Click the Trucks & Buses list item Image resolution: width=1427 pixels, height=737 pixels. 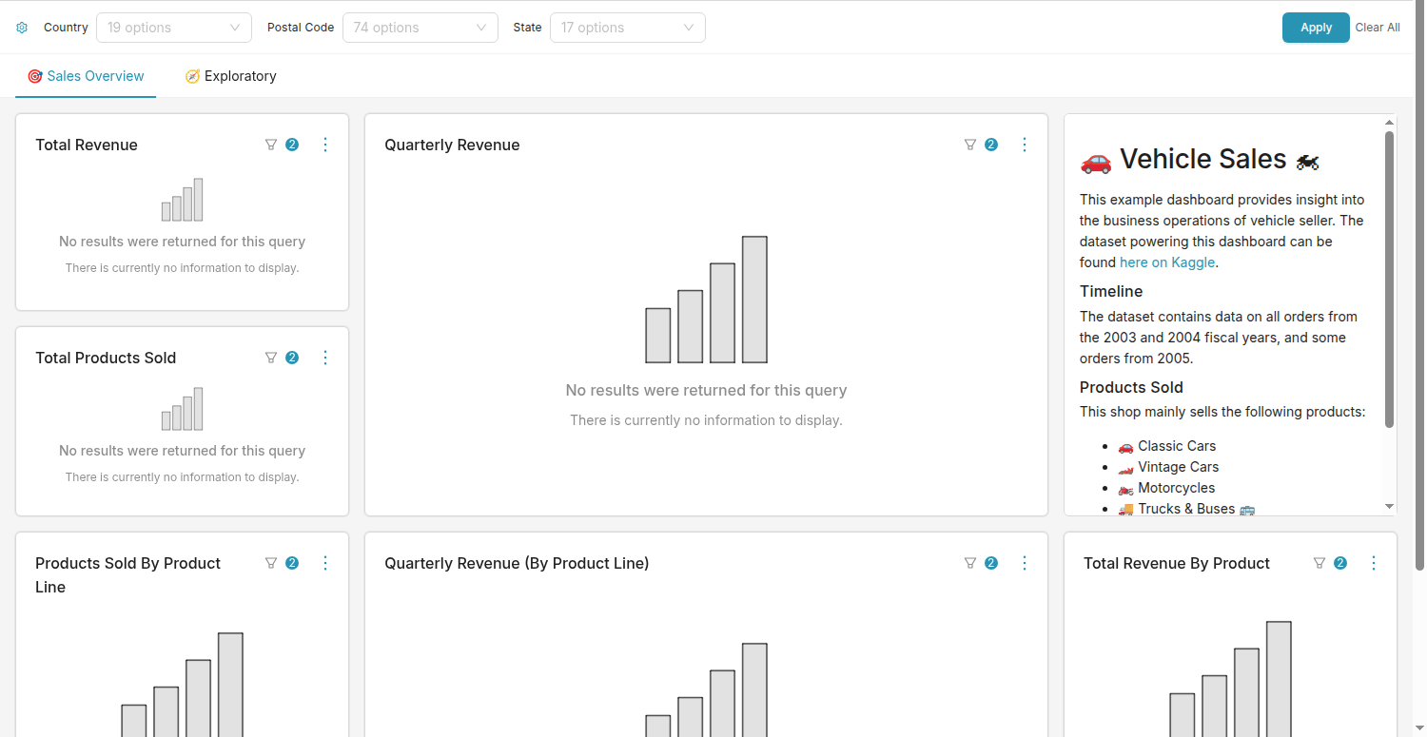(1186, 509)
